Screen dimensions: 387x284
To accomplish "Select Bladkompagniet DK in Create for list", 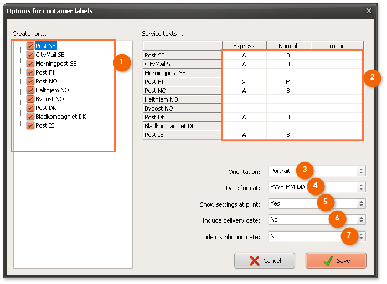I will [x=61, y=117].
